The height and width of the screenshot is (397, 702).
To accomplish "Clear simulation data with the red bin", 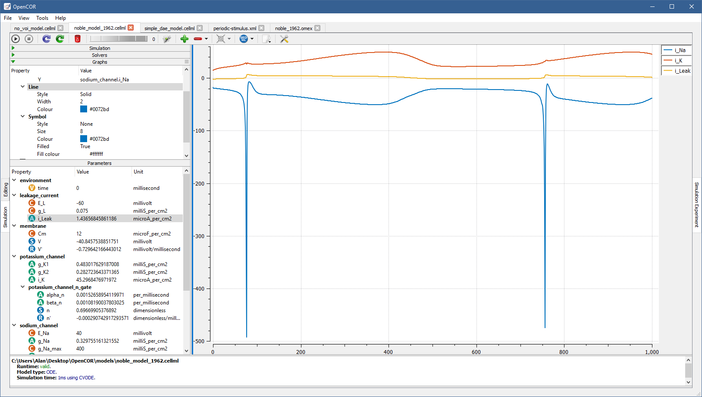I will tap(78, 39).
